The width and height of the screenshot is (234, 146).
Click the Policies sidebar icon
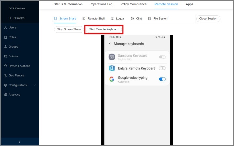(5, 57)
